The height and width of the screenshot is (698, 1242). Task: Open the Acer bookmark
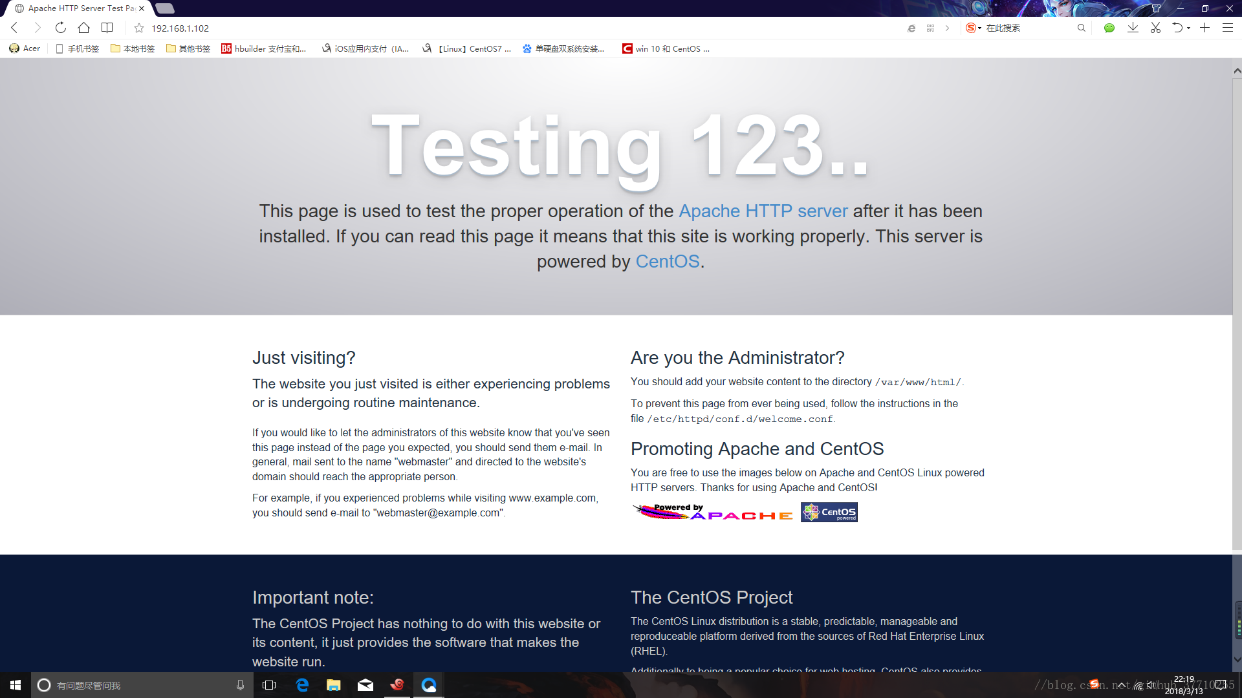tap(25, 48)
